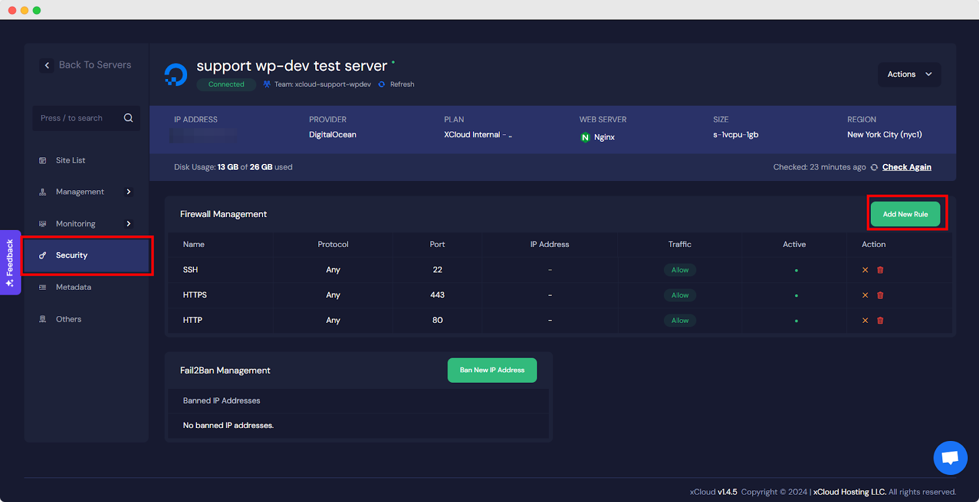979x502 pixels.
Task: Click the HTTPS rule active green dot
Action: click(x=796, y=295)
